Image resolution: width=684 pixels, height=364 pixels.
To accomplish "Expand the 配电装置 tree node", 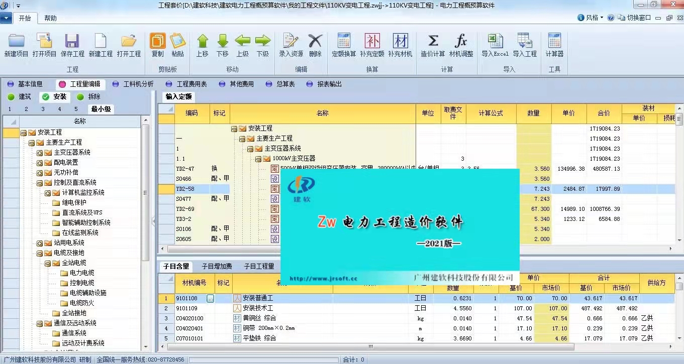I will tap(39, 163).
